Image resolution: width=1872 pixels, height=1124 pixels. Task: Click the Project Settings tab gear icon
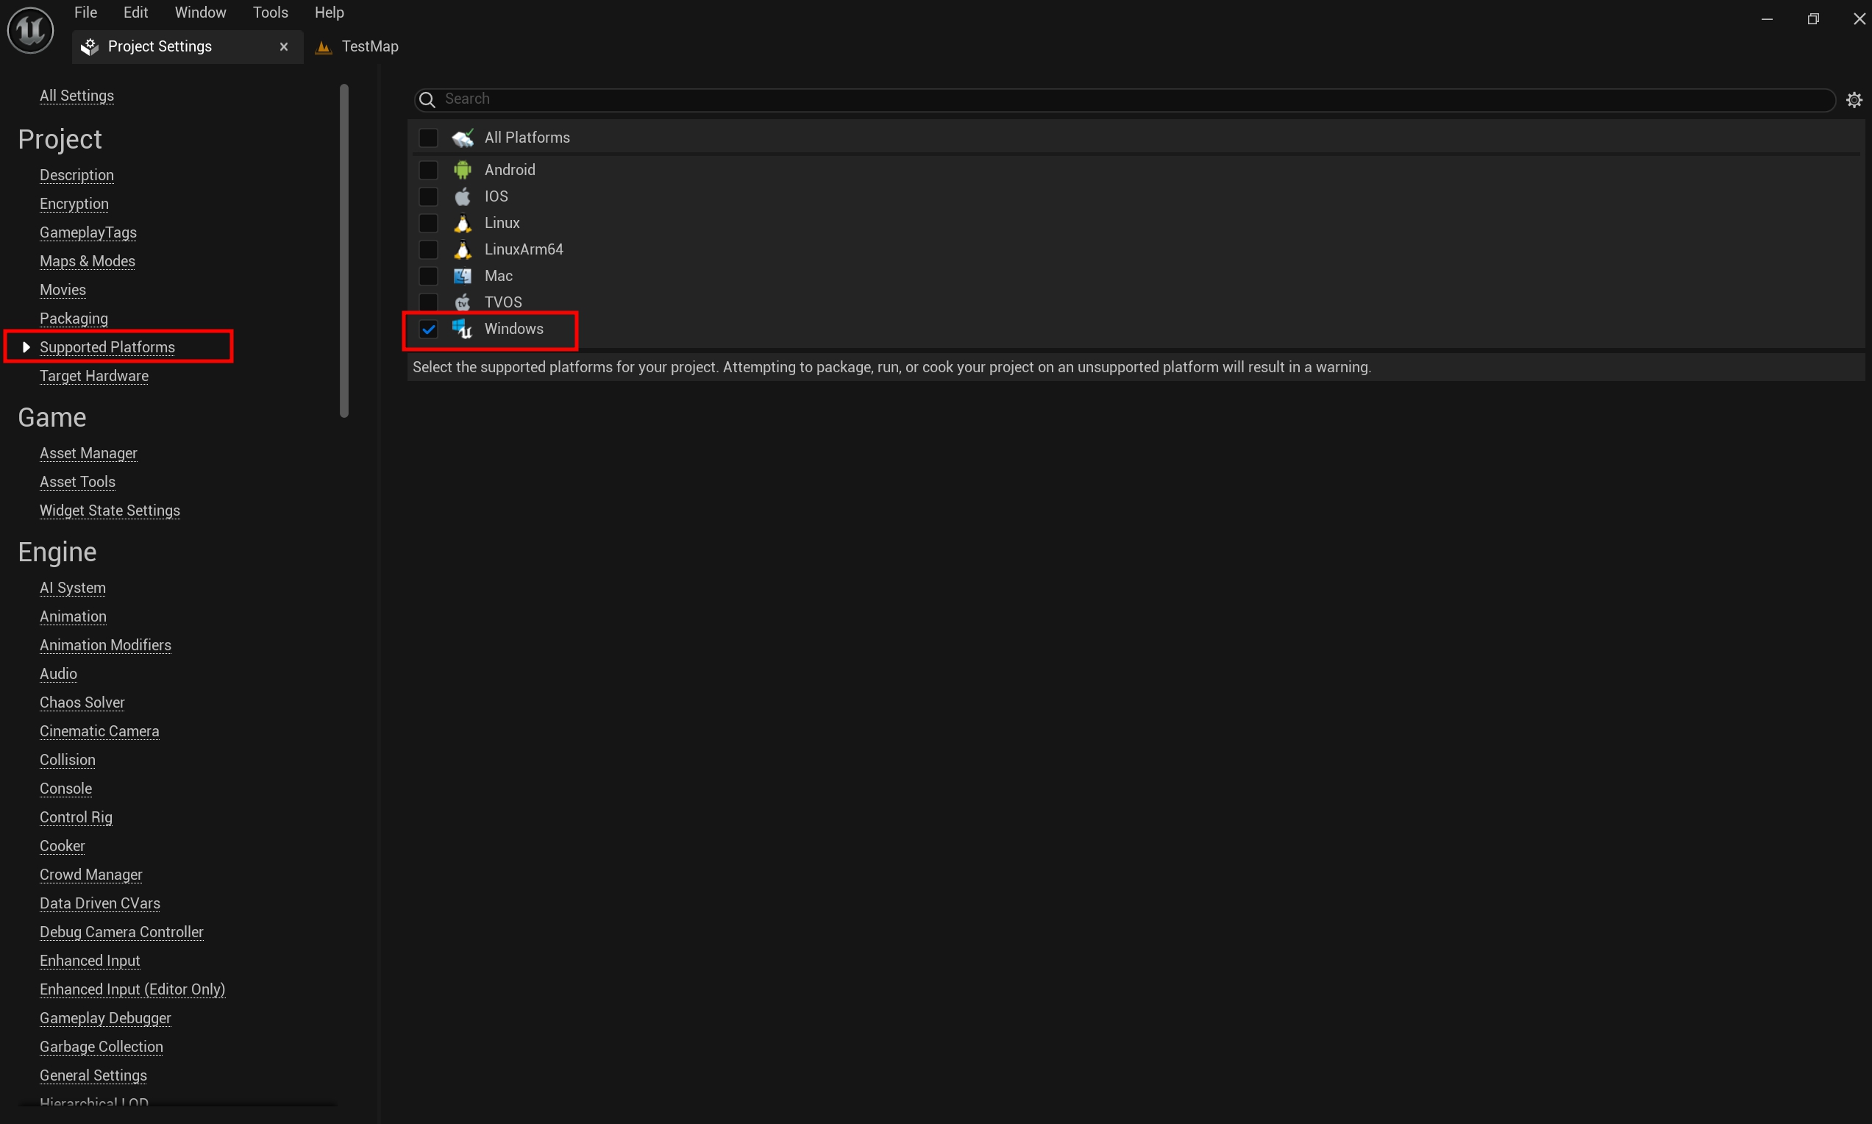89,47
